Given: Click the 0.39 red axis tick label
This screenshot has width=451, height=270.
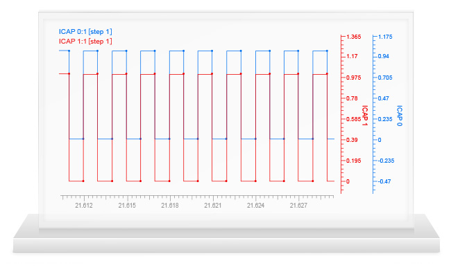Looking at the screenshot, I should pyautogui.click(x=352, y=140).
